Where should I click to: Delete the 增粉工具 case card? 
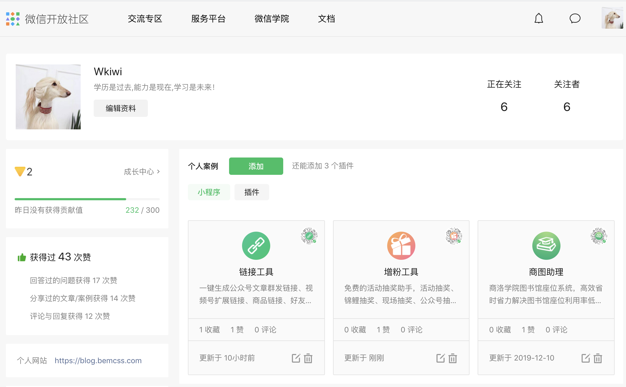(453, 358)
